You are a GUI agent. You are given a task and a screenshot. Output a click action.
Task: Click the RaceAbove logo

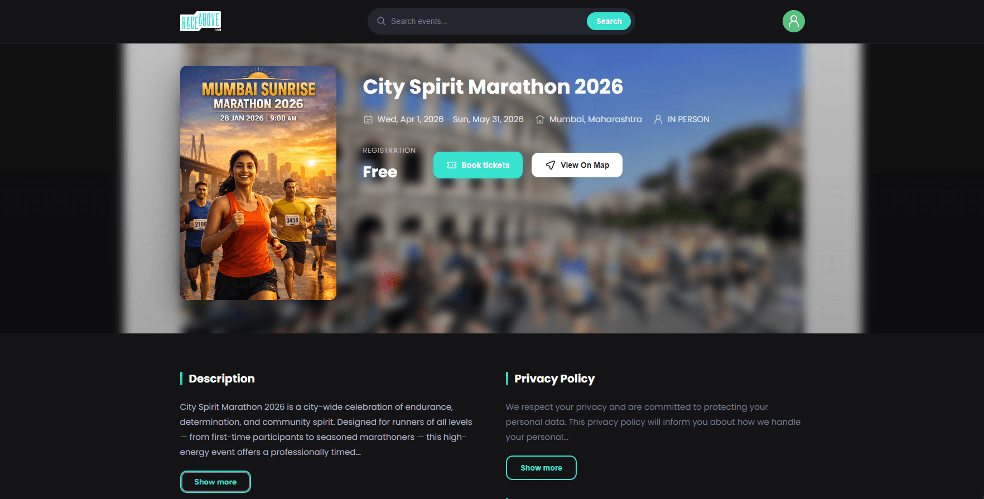[x=201, y=21]
